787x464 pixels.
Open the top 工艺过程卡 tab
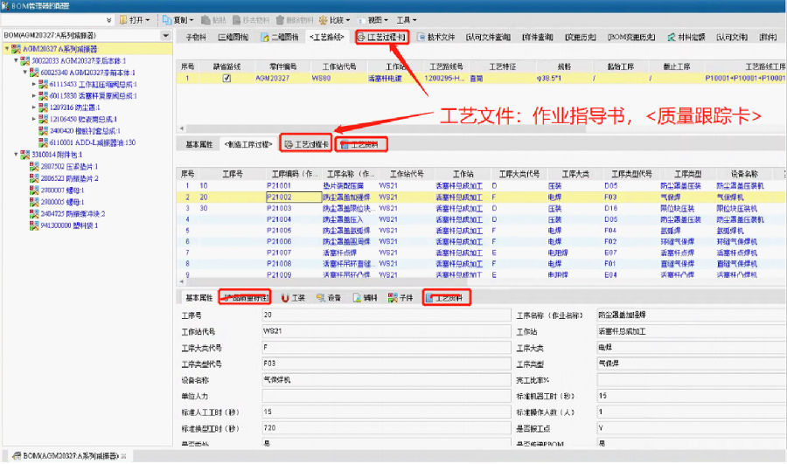(x=382, y=38)
